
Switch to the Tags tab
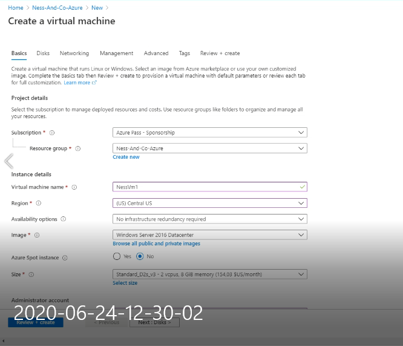pyautogui.click(x=185, y=53)
